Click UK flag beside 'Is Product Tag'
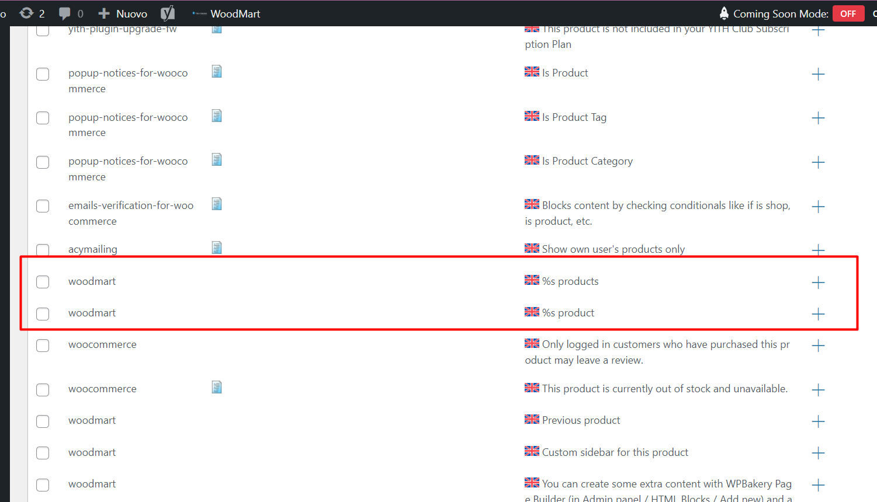This screenshot has width=877, height=502. tap(532, 116)
